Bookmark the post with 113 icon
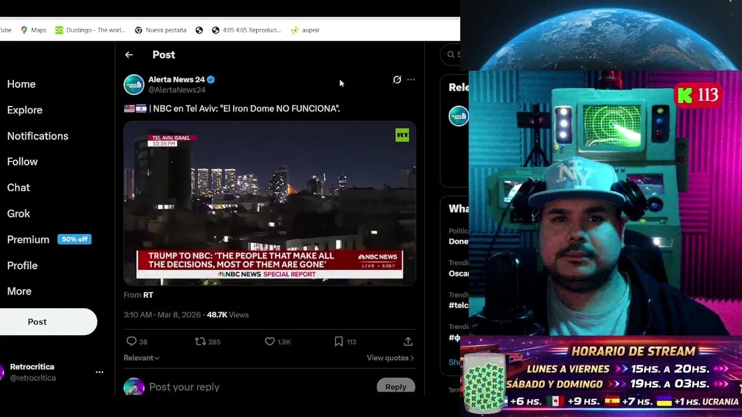 pyautogui.click(x=339, y=342)
